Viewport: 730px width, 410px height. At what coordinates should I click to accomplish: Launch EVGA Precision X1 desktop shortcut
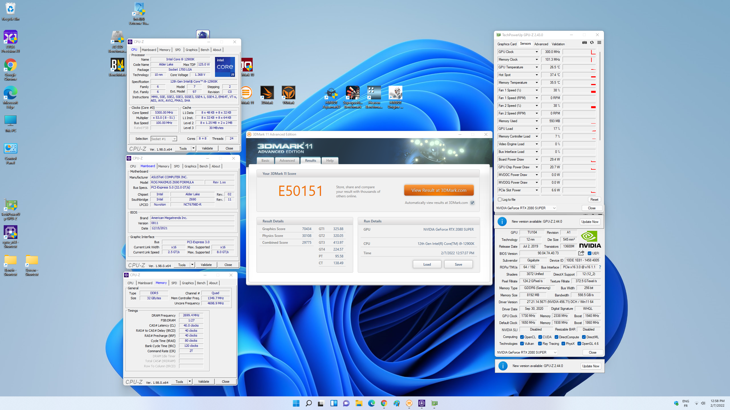[x=11, y=42]
